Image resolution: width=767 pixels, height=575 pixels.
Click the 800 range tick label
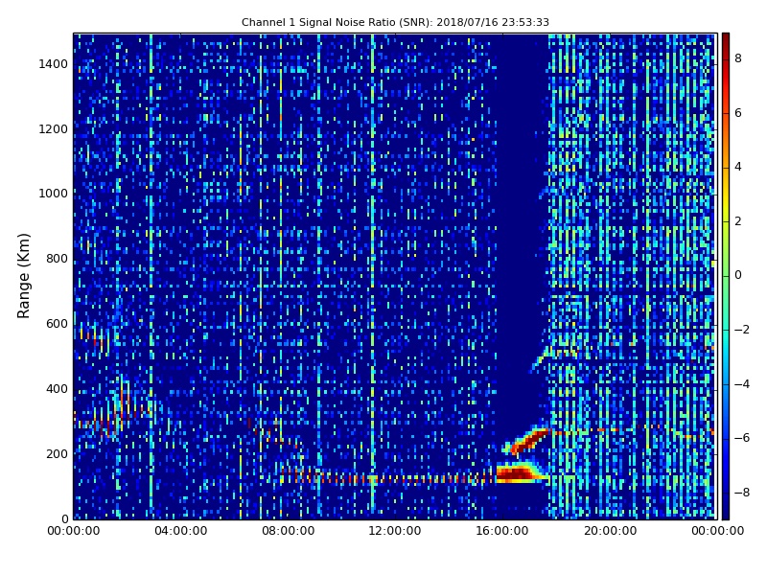[x=57, y=259]
